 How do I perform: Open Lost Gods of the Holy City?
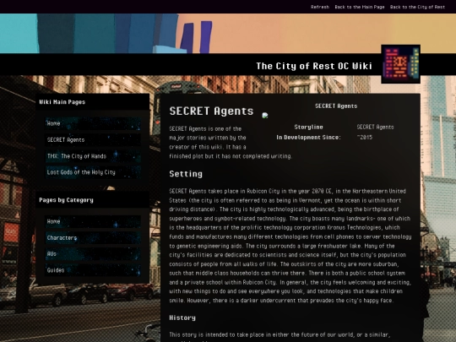[93, 172]
